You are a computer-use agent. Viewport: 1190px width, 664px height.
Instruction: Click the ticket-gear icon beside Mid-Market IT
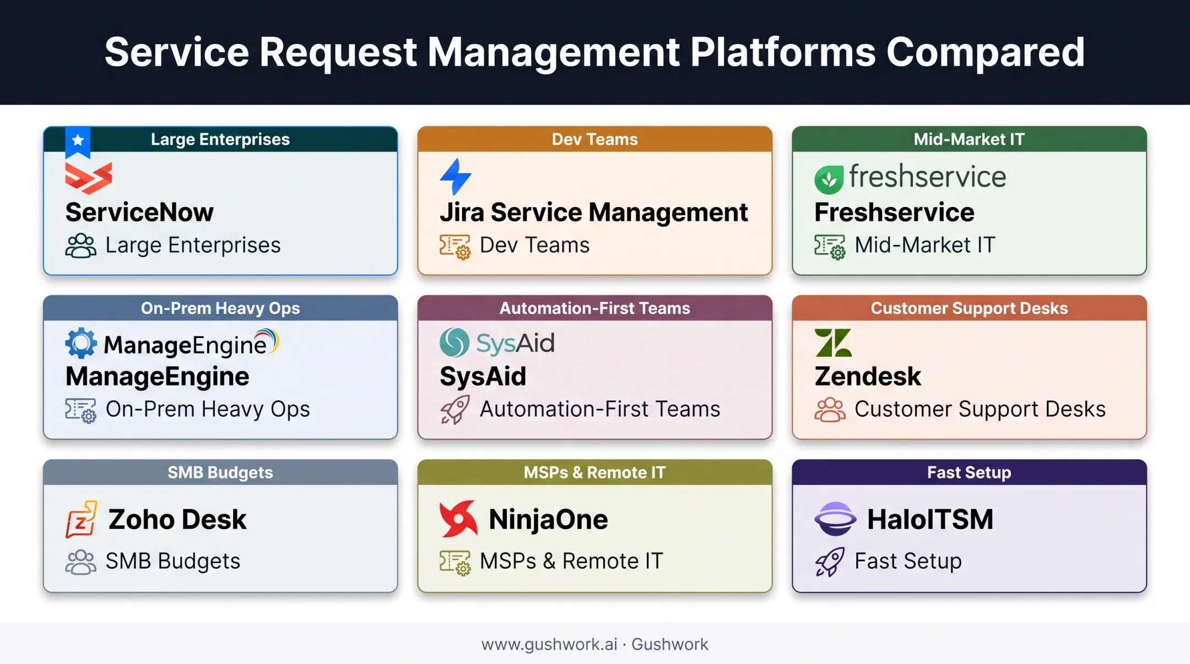[830, 247]
